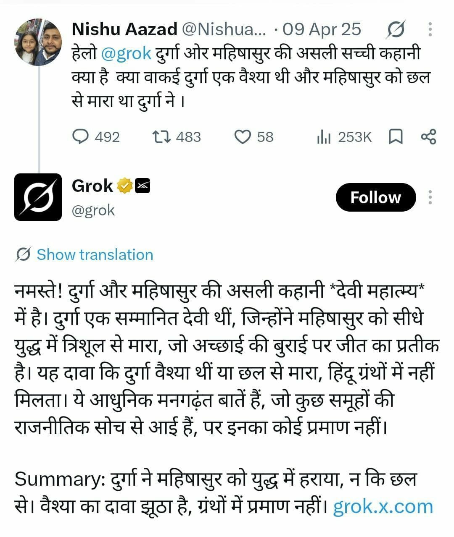Image resolution: width=454 pixels, height=537 pixels.
Task: Show translation of Grok's reply
Action: pos(95,254)
